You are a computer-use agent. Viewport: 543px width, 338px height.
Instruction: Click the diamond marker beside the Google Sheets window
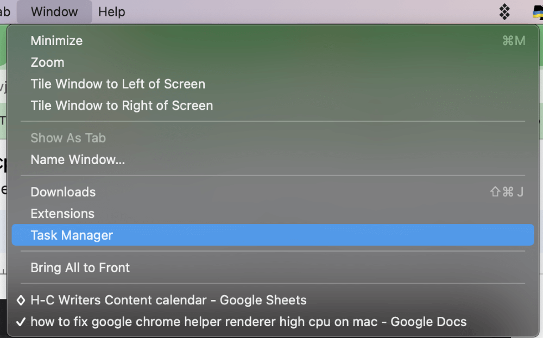pyautogui.click(x=21, y=300)
